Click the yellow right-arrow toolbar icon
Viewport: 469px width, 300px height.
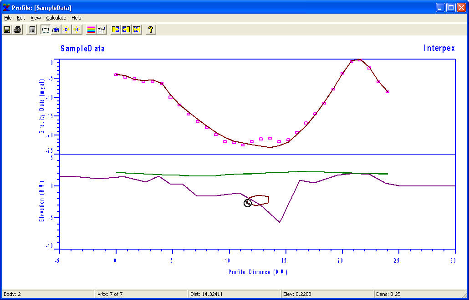tap(116, 30)
